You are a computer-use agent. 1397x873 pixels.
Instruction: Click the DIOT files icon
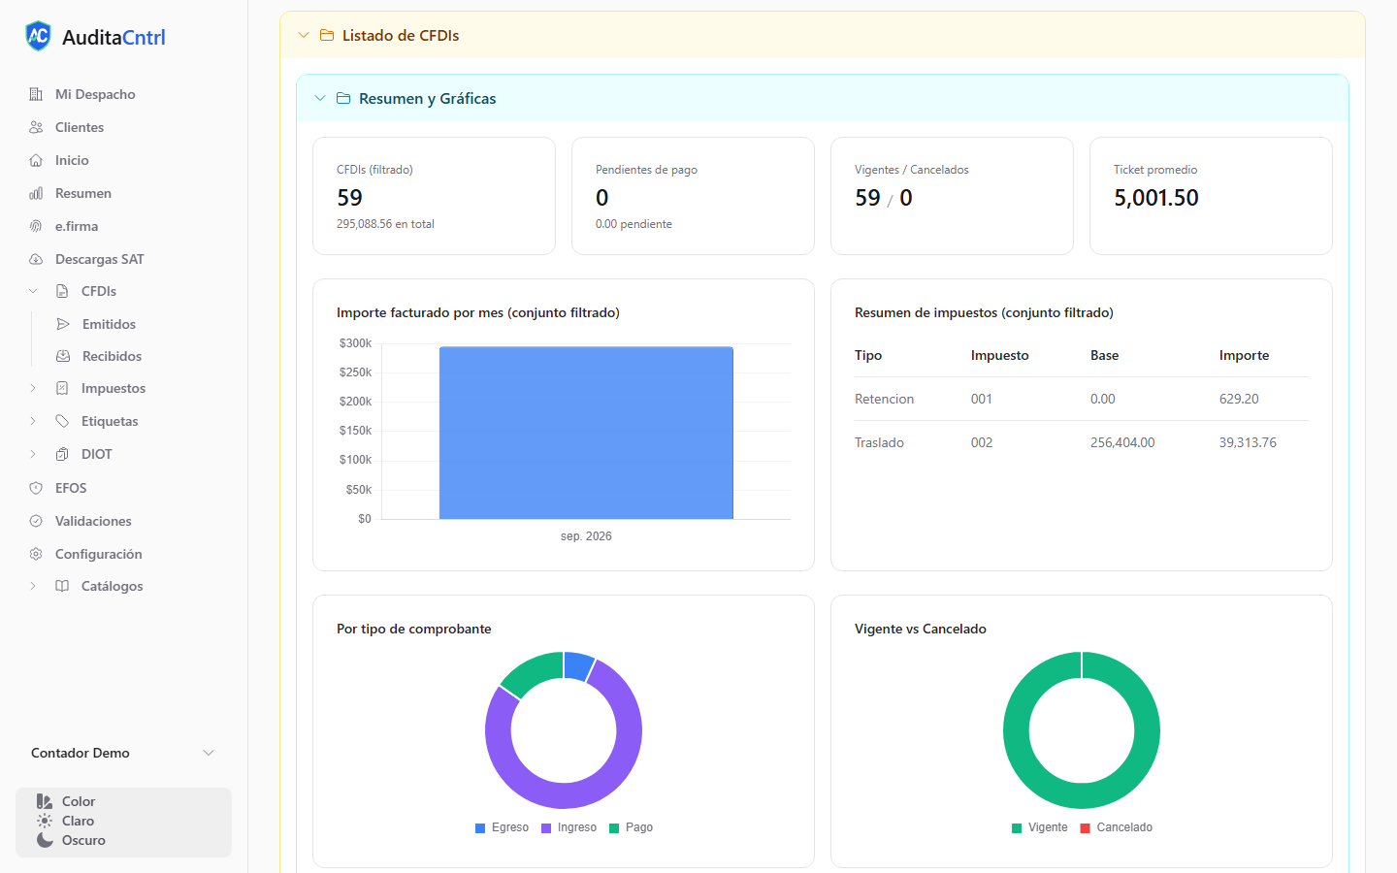tap(62, 454)
